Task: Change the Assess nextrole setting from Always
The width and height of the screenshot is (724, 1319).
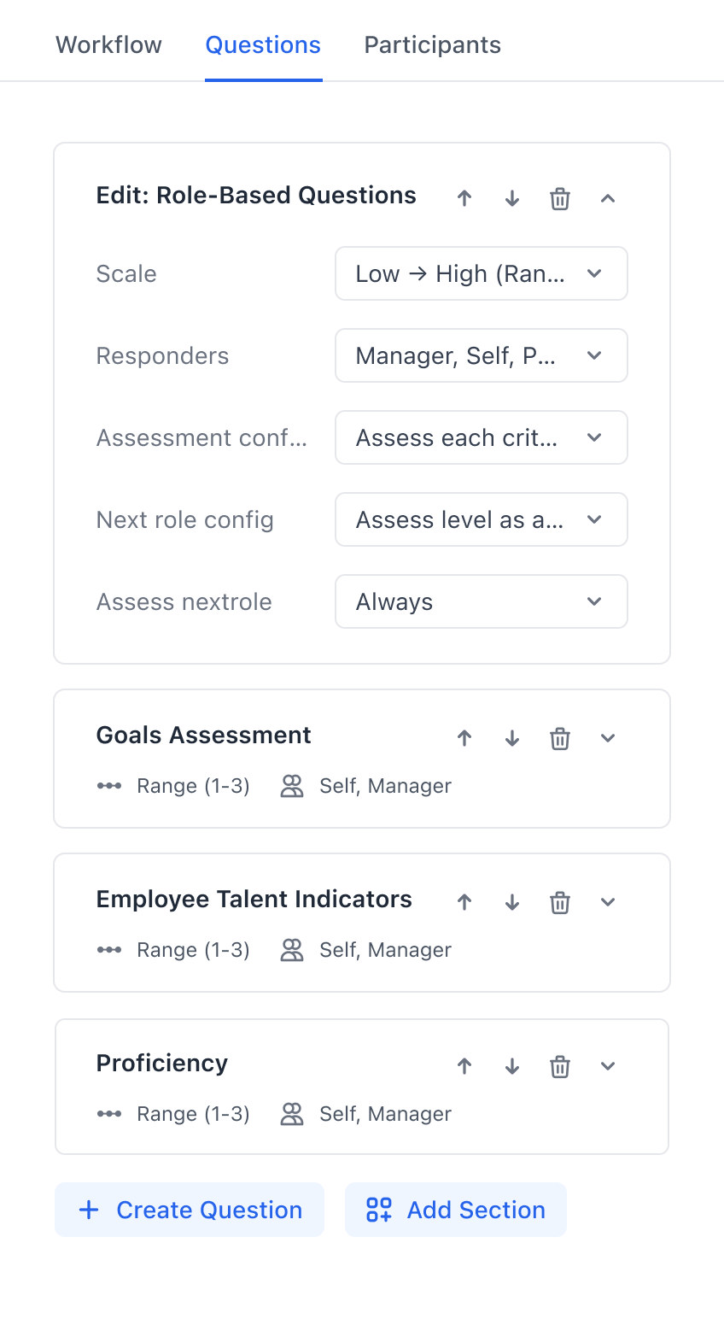Action: click(x=481, y=601)
